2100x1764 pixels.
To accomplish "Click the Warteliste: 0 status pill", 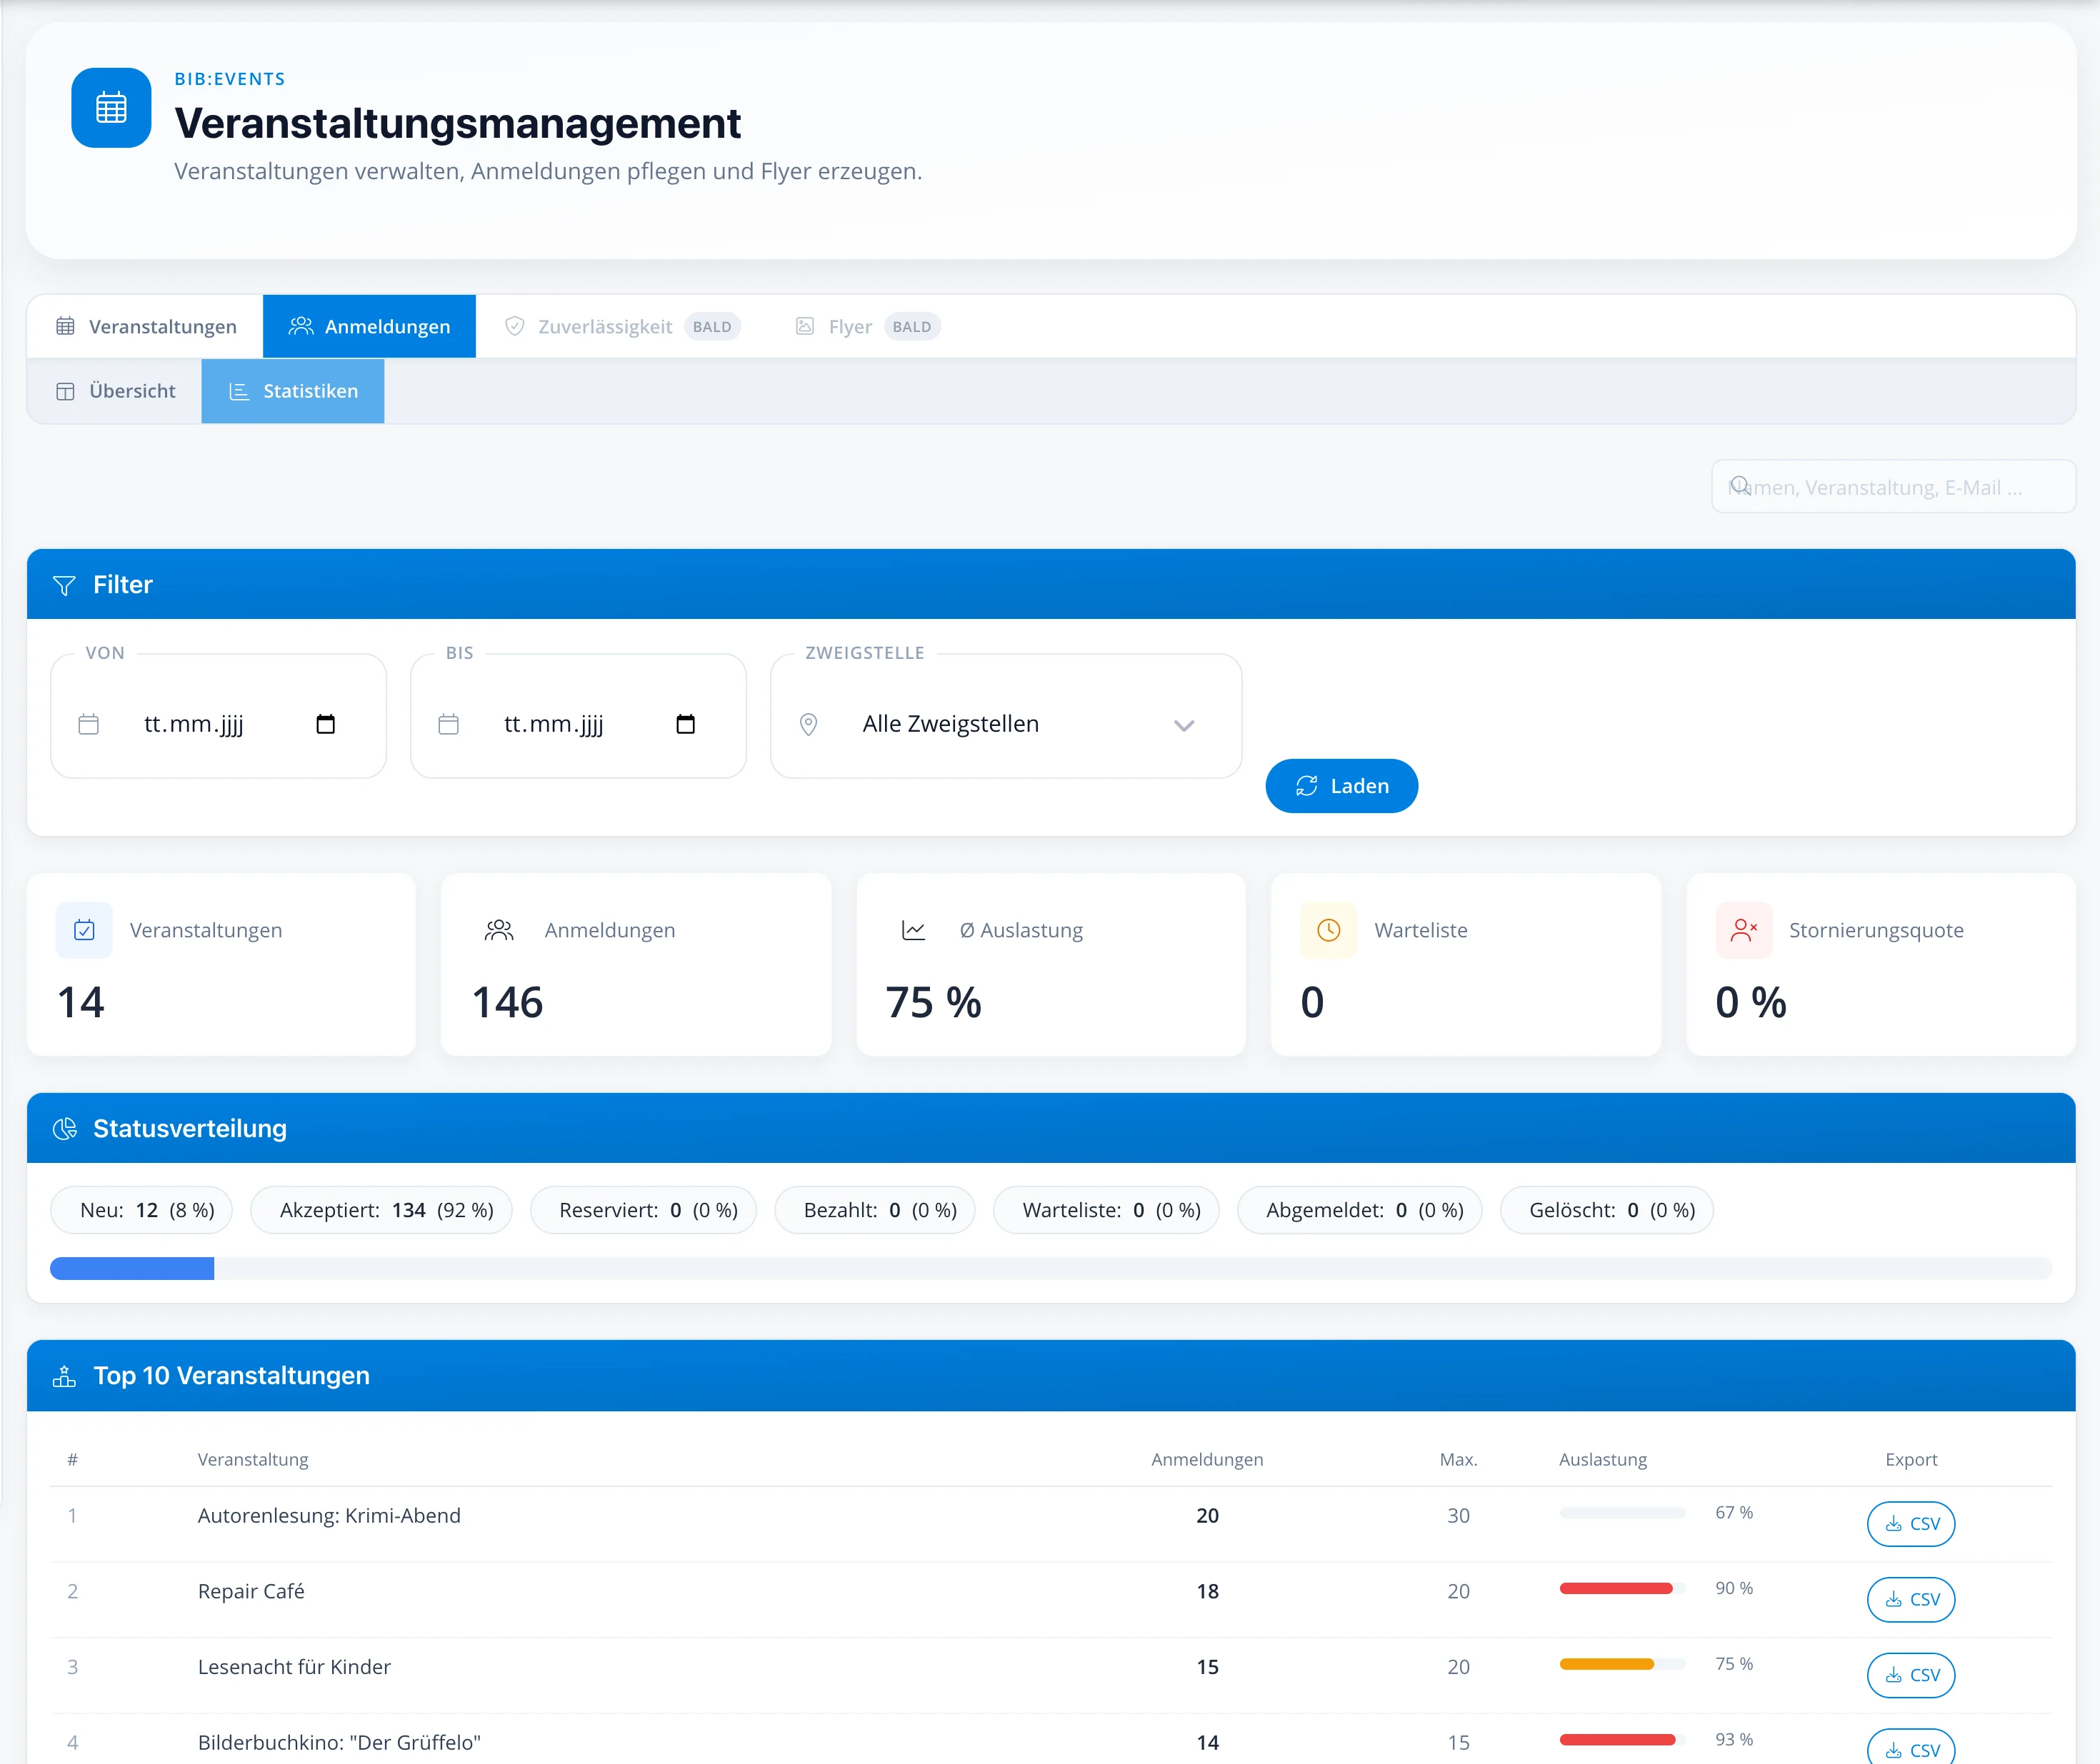I will [1106, 1210].
